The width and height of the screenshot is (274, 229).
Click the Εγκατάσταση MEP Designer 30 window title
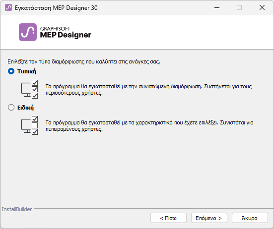tap(56, 8)
